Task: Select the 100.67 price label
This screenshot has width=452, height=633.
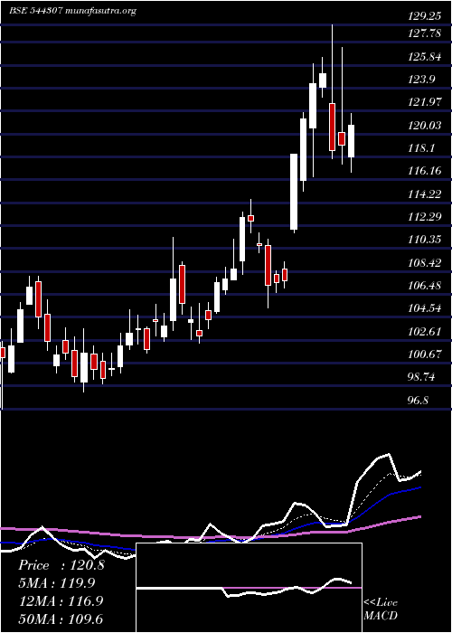Action: 425,354
